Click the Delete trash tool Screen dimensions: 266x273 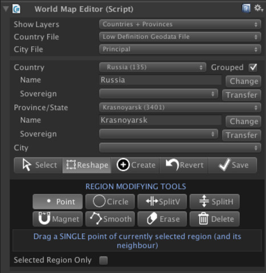(x=215, y=219)
